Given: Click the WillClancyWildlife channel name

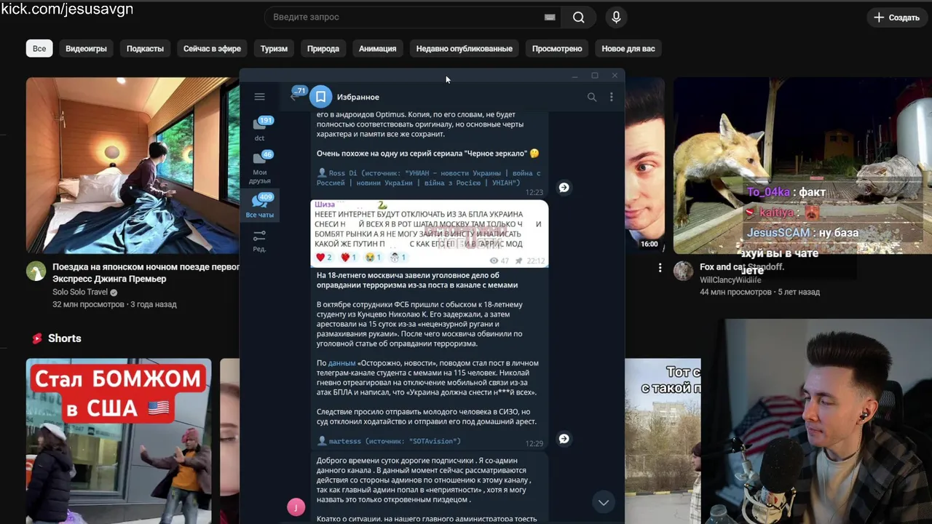Looking at the screenshot, I should [x=730, y=279].
